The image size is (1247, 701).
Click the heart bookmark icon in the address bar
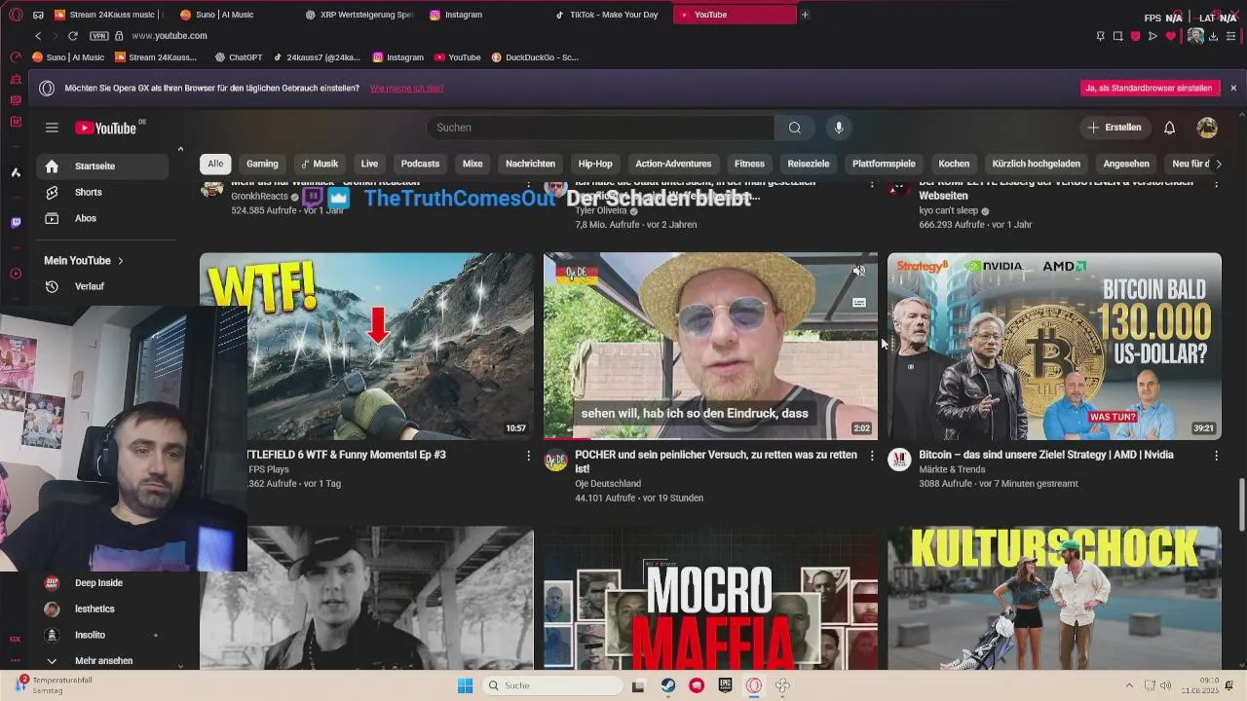1171,36
